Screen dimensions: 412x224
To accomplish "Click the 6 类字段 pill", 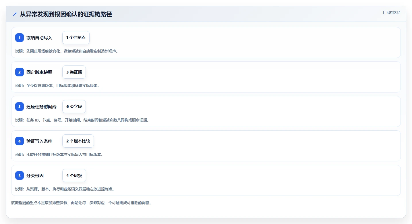I will 74,107.
